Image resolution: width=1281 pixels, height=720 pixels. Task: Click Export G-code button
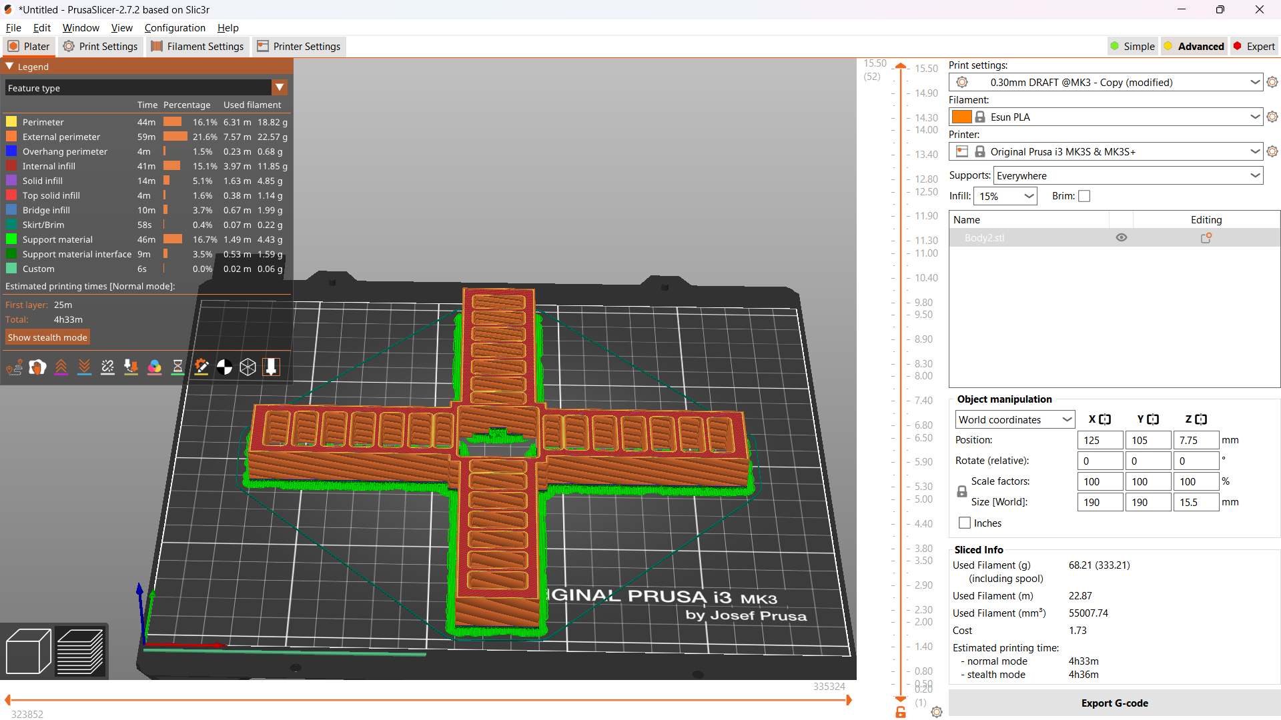click(x=1114, y=703)
